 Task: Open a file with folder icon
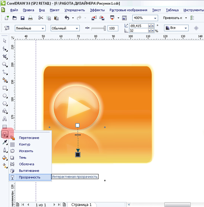coord(14,18)
